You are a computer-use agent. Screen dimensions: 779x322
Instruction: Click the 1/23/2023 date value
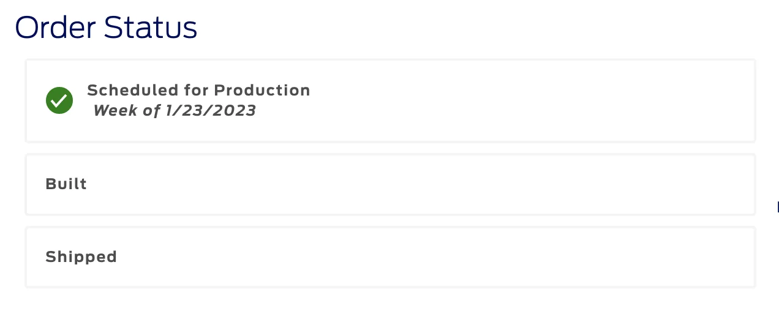pyautogui.click(x=211, y=111)
